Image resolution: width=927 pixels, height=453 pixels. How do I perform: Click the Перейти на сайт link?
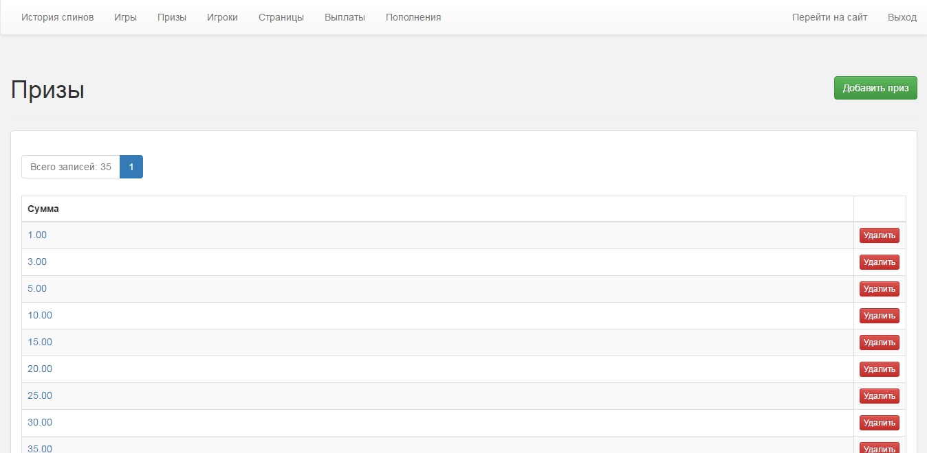829,17
